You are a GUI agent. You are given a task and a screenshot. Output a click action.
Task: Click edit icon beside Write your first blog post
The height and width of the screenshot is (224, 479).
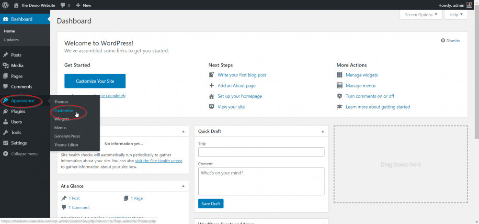coord(211,75)
